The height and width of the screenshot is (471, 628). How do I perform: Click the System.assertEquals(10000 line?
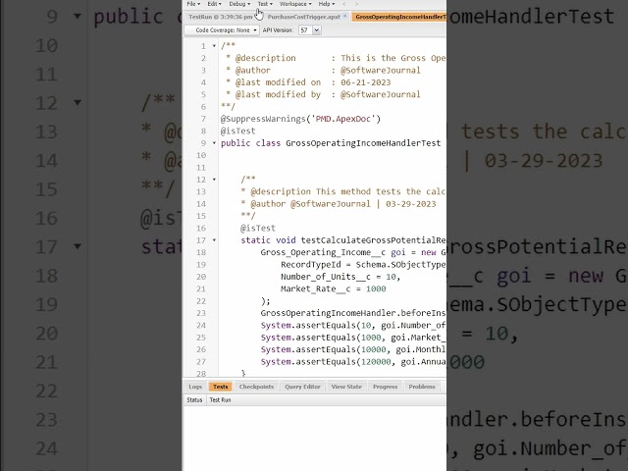tap(353, 349)
